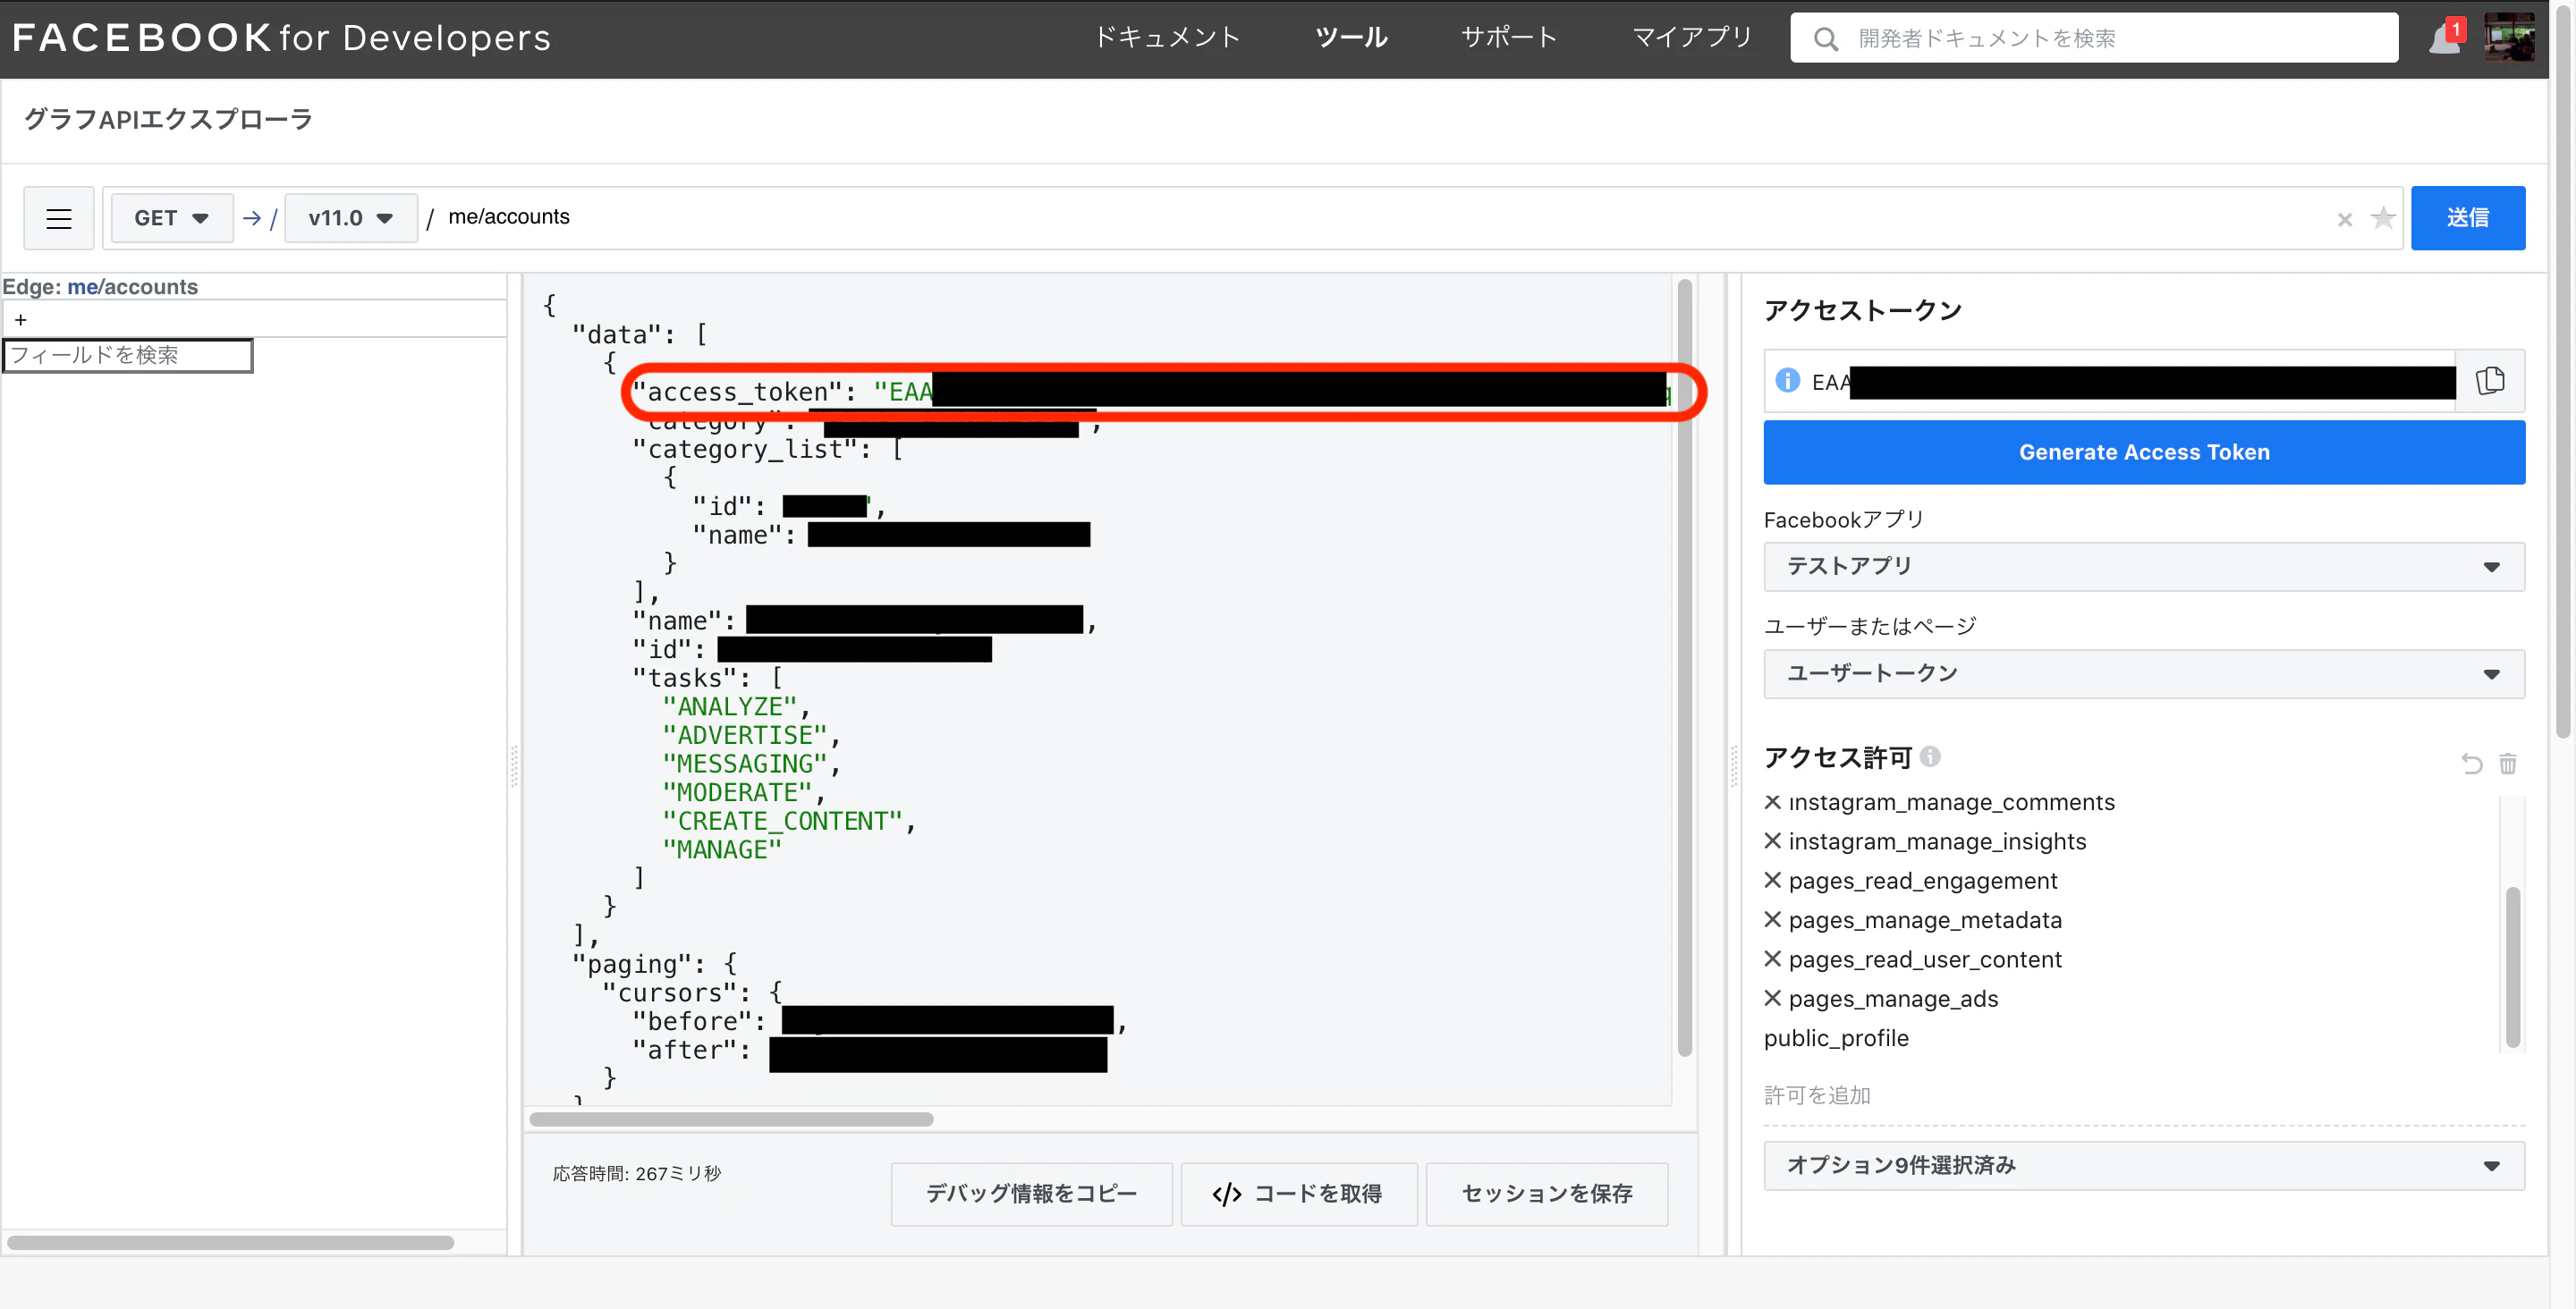
Task: Click the left panel horizontal scrollbar
Action: (230, 1242)
